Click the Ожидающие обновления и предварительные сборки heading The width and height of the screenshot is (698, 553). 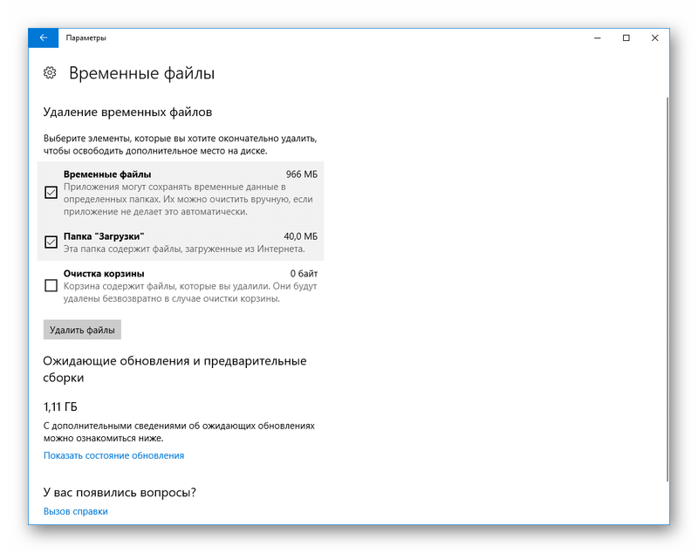click(x=174, y=369)
